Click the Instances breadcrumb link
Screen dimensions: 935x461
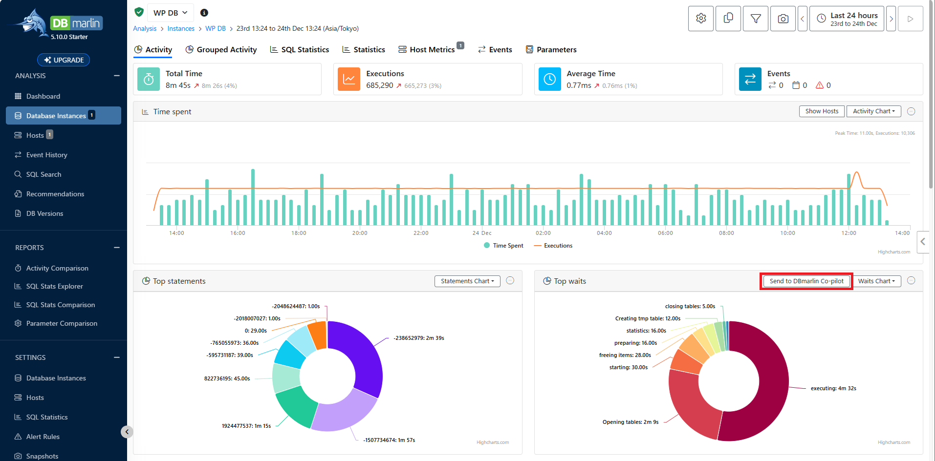point(181,29)
